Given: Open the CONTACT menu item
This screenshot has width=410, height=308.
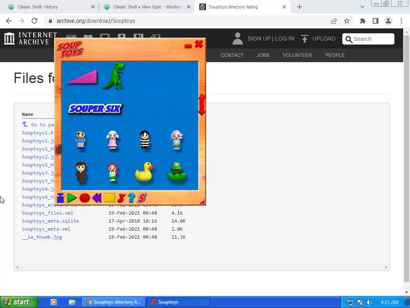Looking at the screenshot, I should [232, 55].
